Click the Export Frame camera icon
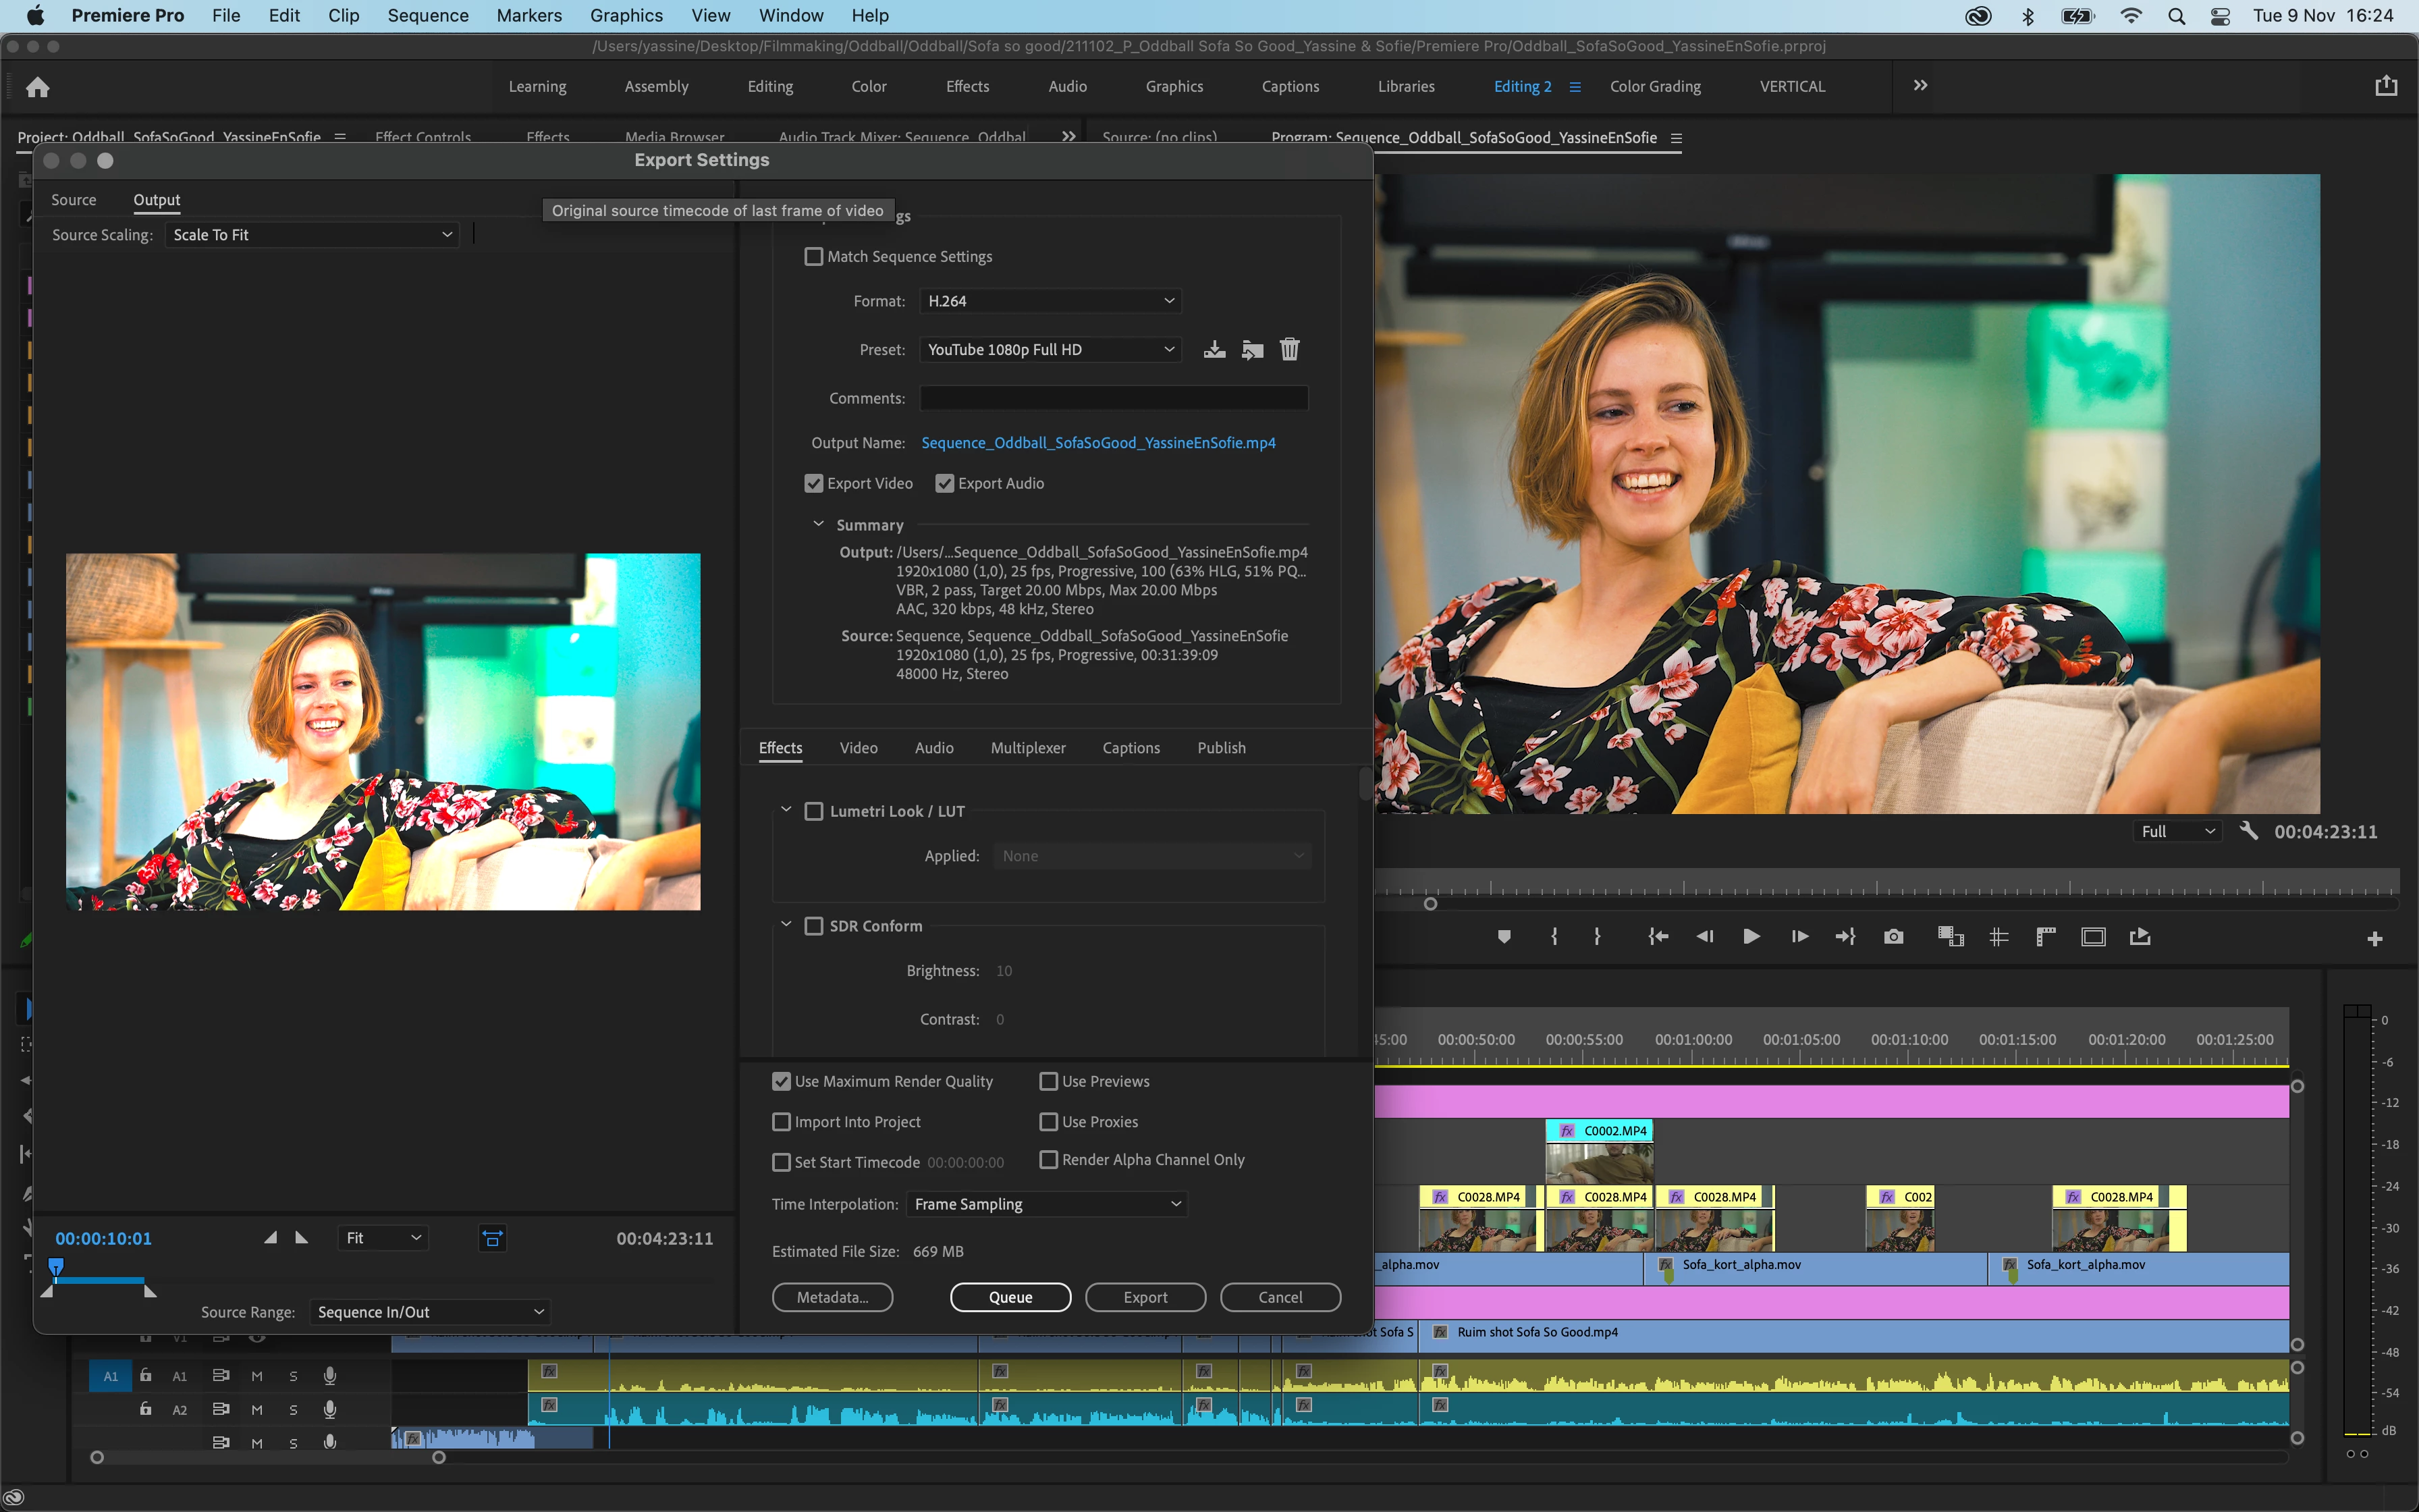Image resolution: width=2419 pixels, height=1512 pixels. [x=1893, y=937]
